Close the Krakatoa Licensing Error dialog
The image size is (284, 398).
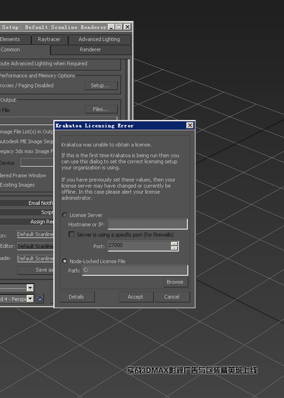coord(190,125)
